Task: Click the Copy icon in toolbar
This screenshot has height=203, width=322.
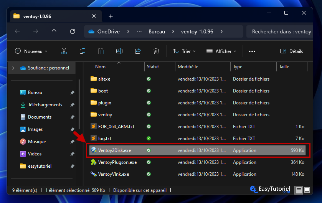Action: click(83, 51)
